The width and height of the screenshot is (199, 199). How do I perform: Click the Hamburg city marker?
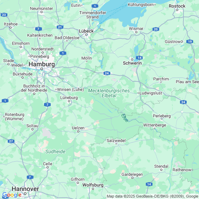42,69
